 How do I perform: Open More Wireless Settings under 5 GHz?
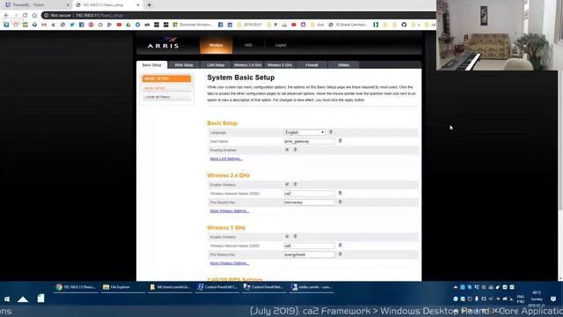230,263
